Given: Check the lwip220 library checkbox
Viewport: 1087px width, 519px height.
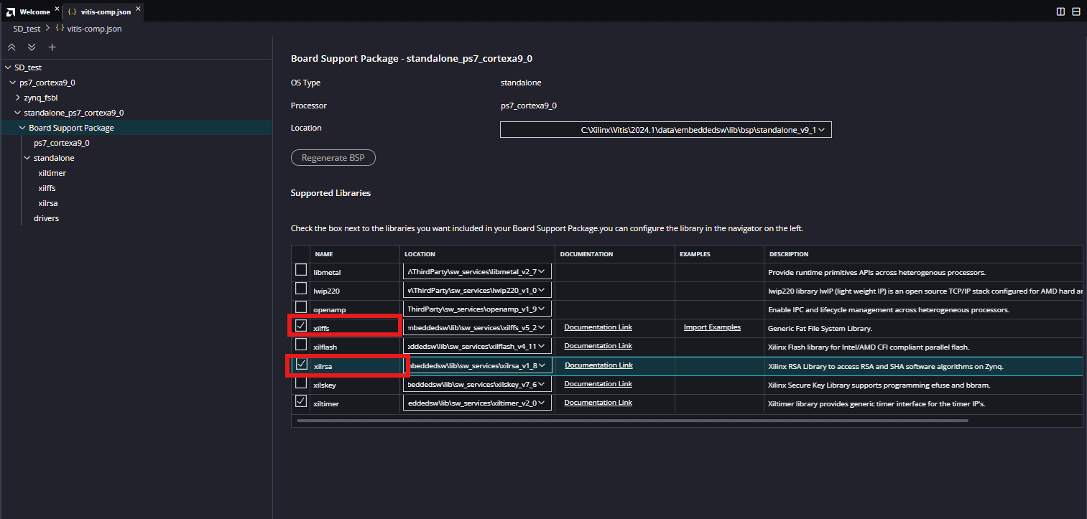Looking at the screenshot, I should (x=301, y=289).
